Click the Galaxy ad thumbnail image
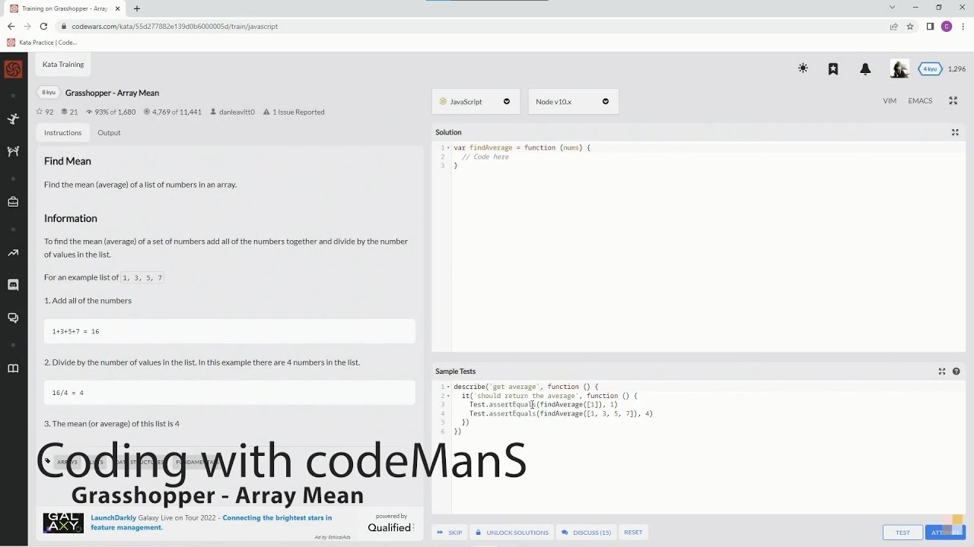Image resolution: width=974 pixels, height=547 pixels. (63, 523)
